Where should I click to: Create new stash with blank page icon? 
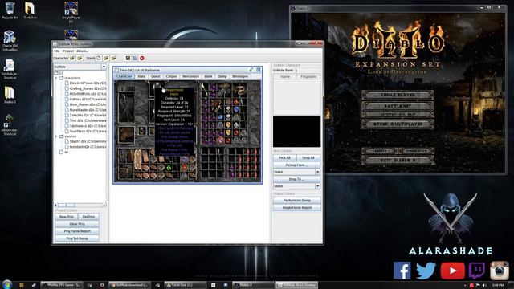coord(99,59)
